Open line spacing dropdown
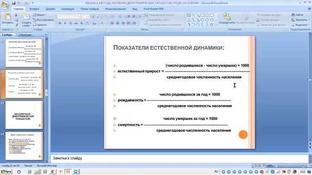Viewport: 312px width, 175px height. tap(140, 17)
